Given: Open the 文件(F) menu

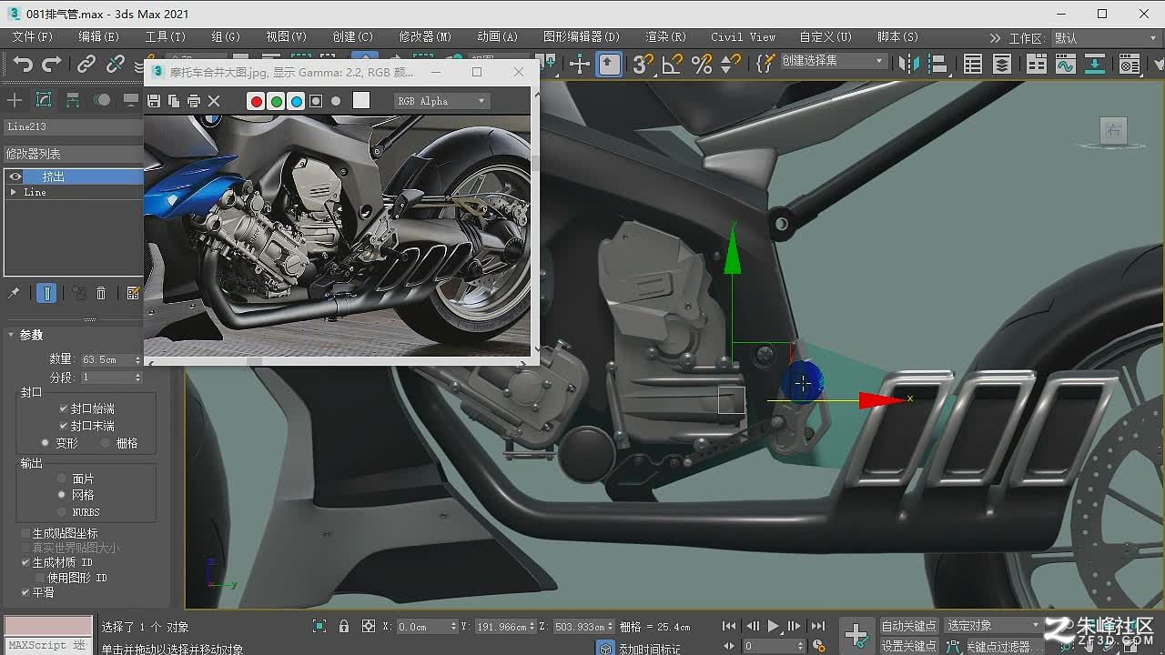Looking at the screenshot, I should pyautogui.click(x=32, y=37).
